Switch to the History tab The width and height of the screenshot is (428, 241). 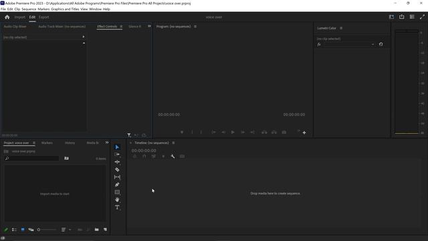70,143
